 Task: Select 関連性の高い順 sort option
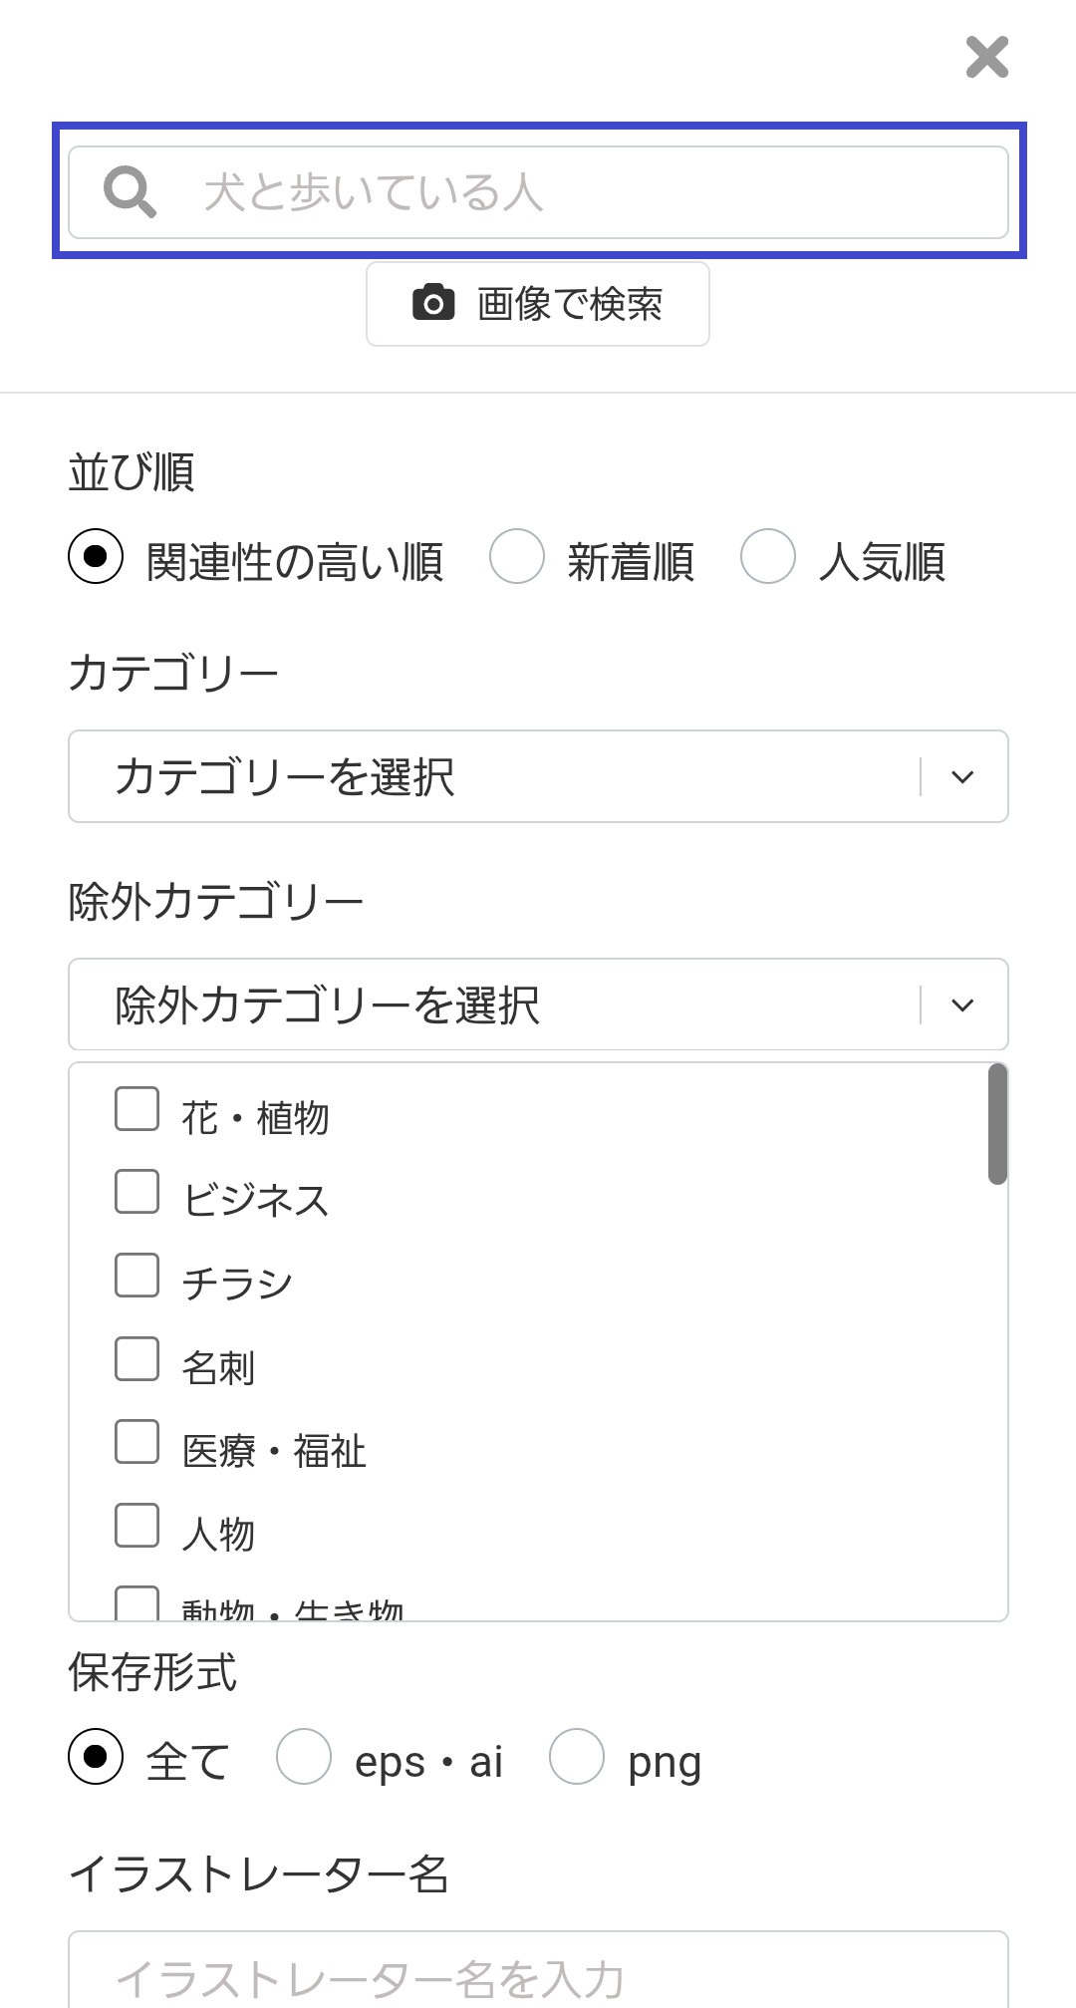point(96,556)
